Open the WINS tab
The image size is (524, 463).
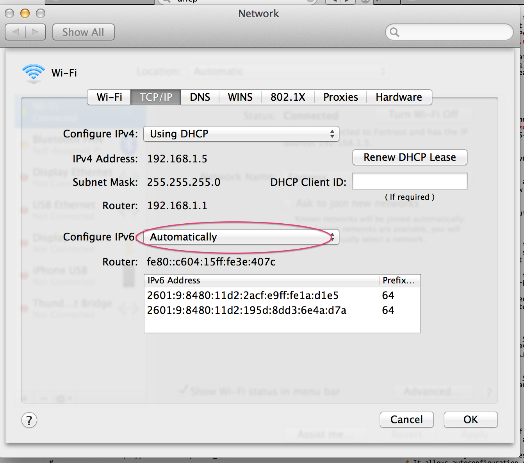pyautogui.click(x=240, y=97)
